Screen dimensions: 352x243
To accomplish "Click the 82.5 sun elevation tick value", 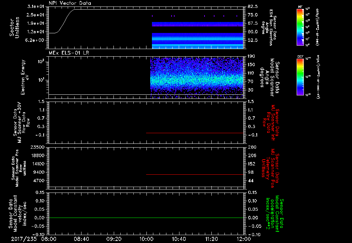I will 253,7.
